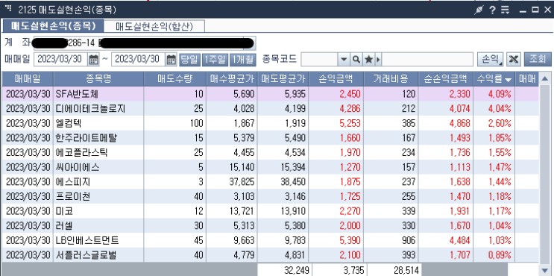Click the 매수평균가 column header
The image size is (554, 276).
(232, 79)
